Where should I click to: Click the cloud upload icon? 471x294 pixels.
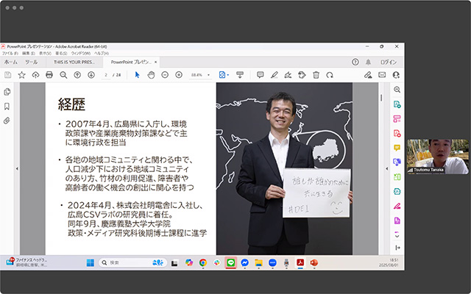[x=35, y=75]
